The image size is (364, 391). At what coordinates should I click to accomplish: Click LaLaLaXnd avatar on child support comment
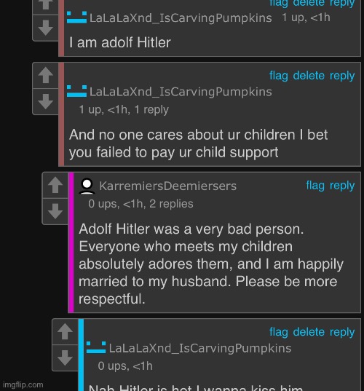coord(76,91)
